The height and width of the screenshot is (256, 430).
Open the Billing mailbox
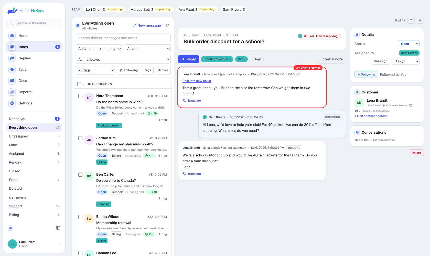[x=34, y=215]
